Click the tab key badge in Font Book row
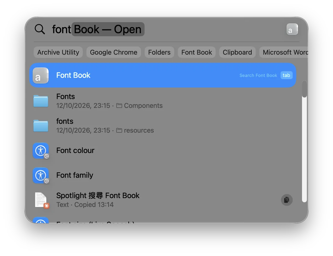Screen dimensions: 333x256 (286, 75)
